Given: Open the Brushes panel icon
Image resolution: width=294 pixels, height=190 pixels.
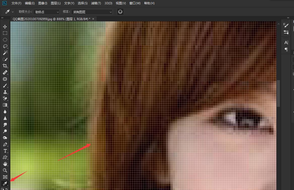Looking at the screenshot, I should (286, 32).
